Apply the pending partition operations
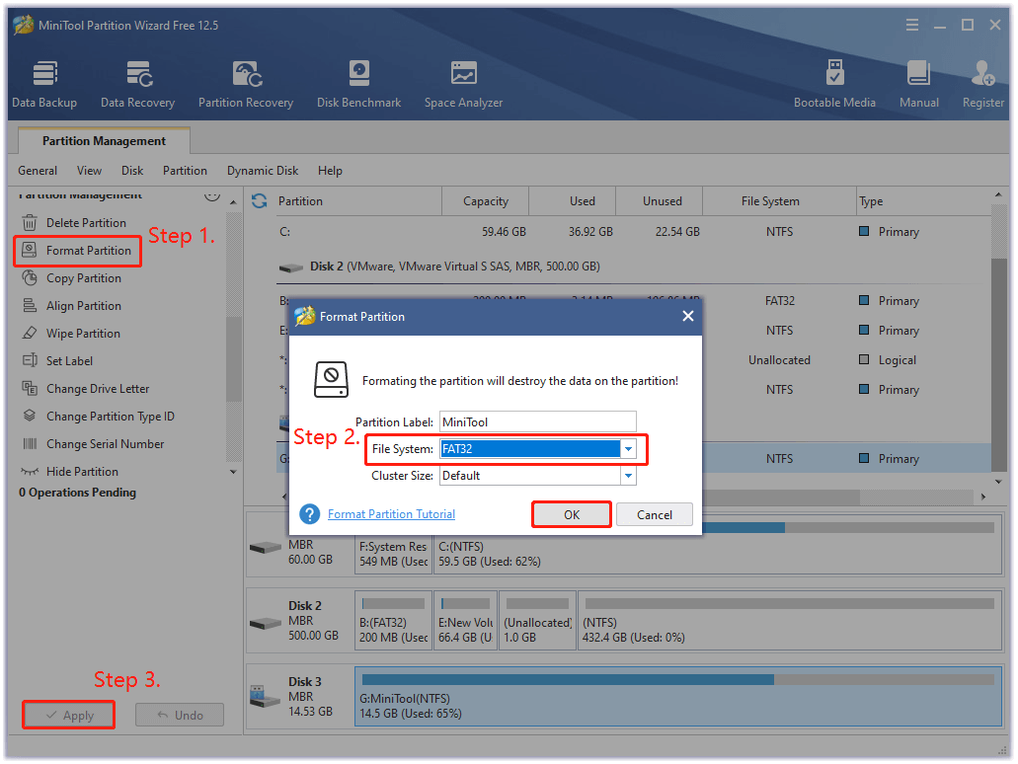Screen dimensions: 1018x764 point(68,715)
